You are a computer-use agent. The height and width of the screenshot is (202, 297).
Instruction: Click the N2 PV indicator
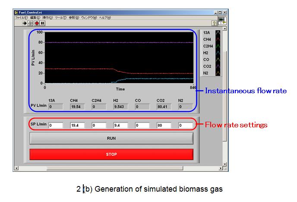click(x=186, y=107)
